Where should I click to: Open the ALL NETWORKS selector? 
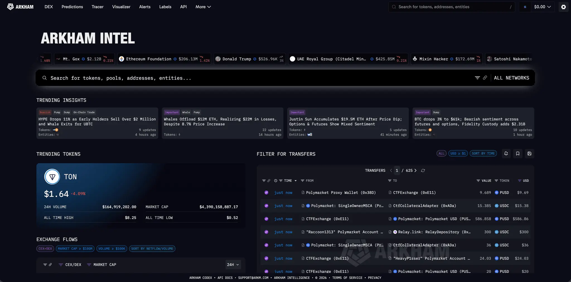pyautogui.click(x=511, y=78)
